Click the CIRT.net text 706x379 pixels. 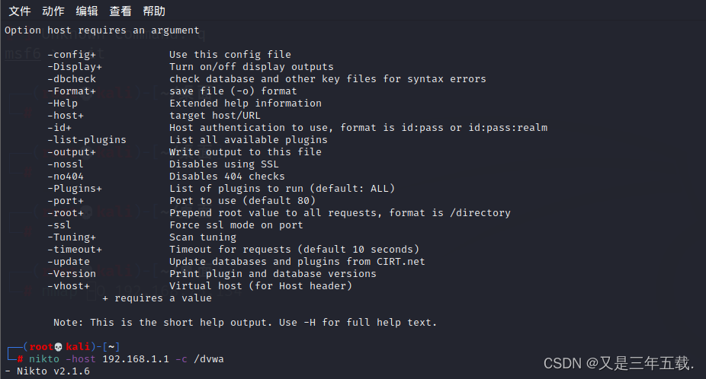pyautogui.click(x=401, y=262)
